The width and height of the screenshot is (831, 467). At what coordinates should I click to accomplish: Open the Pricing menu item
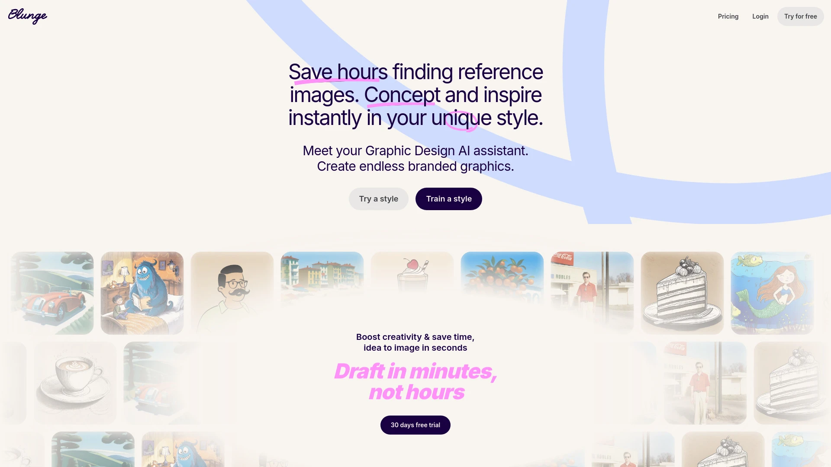pos(728,16)
